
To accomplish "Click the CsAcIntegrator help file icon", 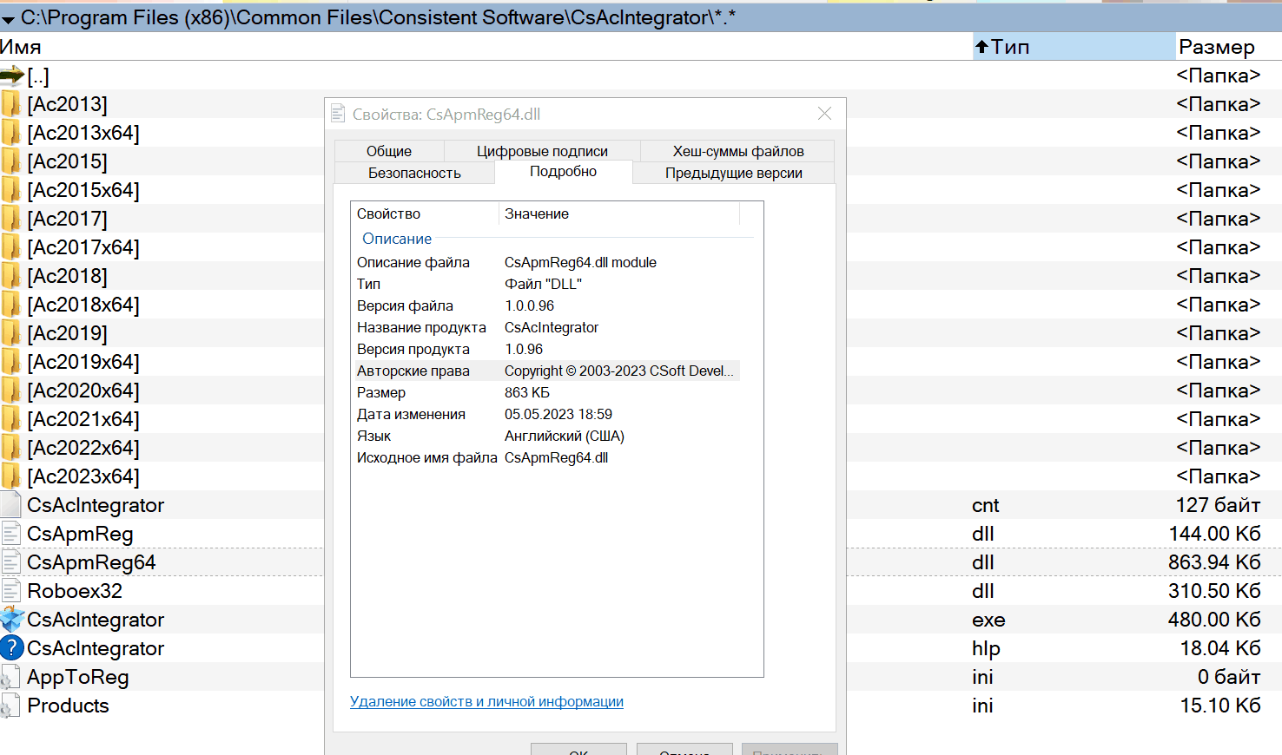I will pos(12,648).
